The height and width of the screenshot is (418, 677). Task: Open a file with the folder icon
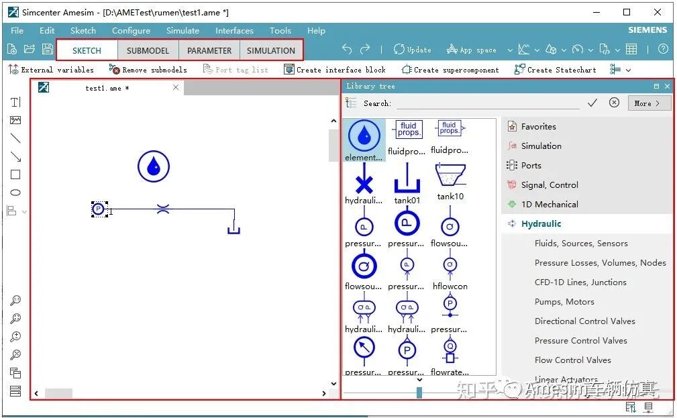point(30,49)
